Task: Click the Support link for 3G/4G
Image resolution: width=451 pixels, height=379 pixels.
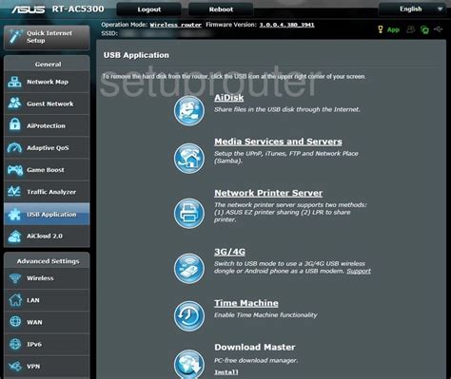Action: [359, 271]
